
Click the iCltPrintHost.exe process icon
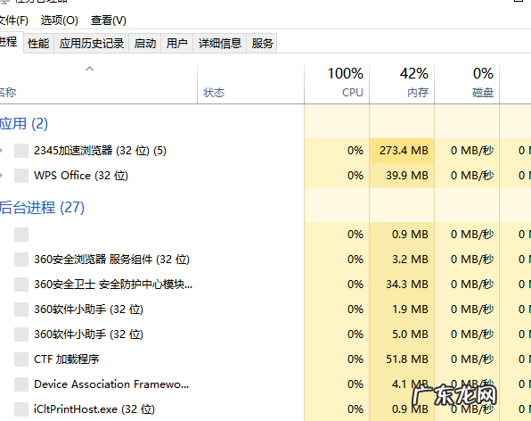point(21,409)
